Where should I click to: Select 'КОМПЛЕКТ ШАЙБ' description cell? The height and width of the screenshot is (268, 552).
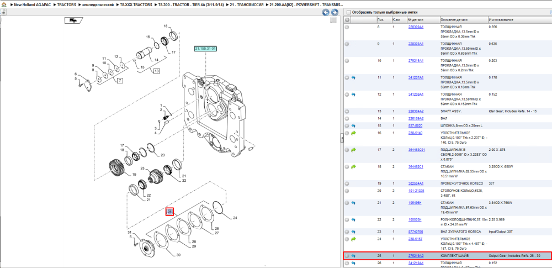(455, 256)
